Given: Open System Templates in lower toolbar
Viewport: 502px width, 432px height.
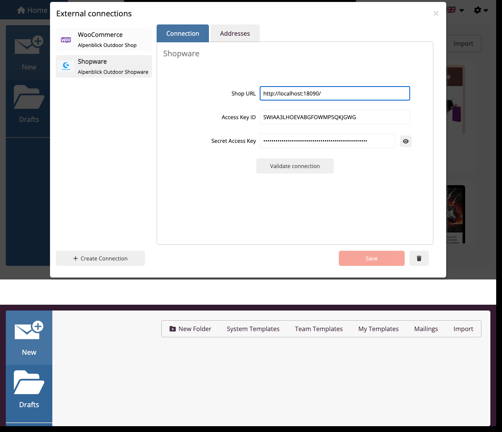Looking at the screenshot, I should [253, 329].
